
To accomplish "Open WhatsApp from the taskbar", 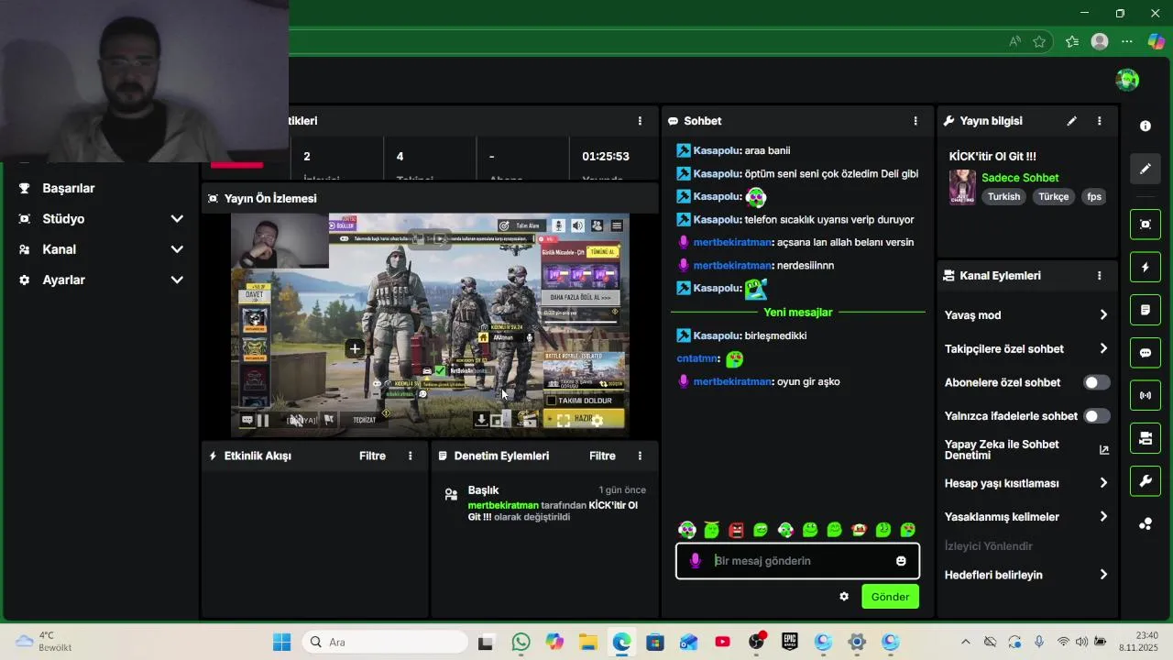I will [521, 642].
